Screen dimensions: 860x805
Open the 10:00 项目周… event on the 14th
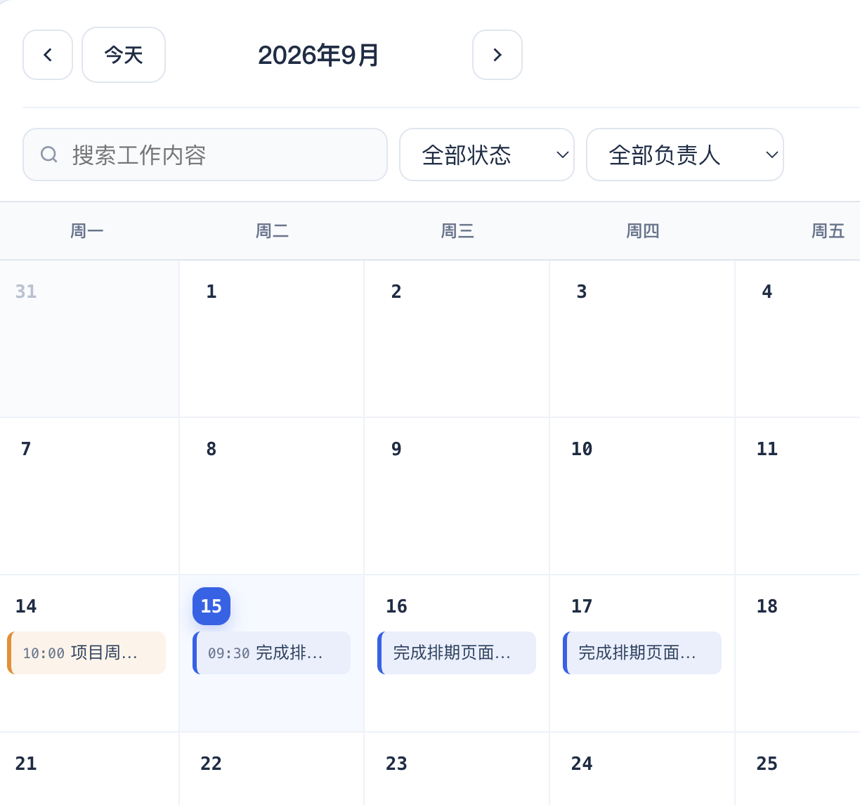coord(86,653)
